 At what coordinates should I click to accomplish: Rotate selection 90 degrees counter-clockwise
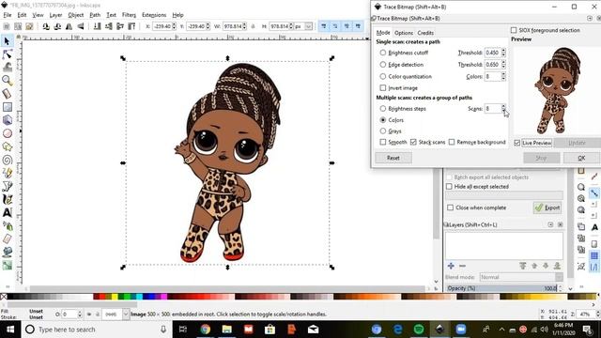click(46, 26)
